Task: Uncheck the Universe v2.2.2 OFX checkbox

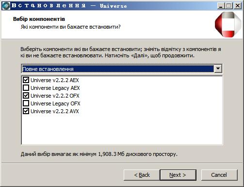Action: point(26,96)
